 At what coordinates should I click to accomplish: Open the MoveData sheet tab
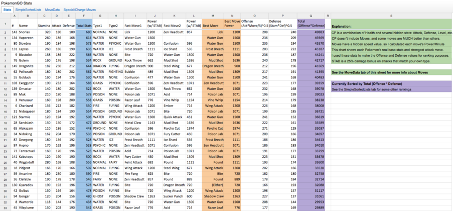pyautogui.click(x=53, y=10)
